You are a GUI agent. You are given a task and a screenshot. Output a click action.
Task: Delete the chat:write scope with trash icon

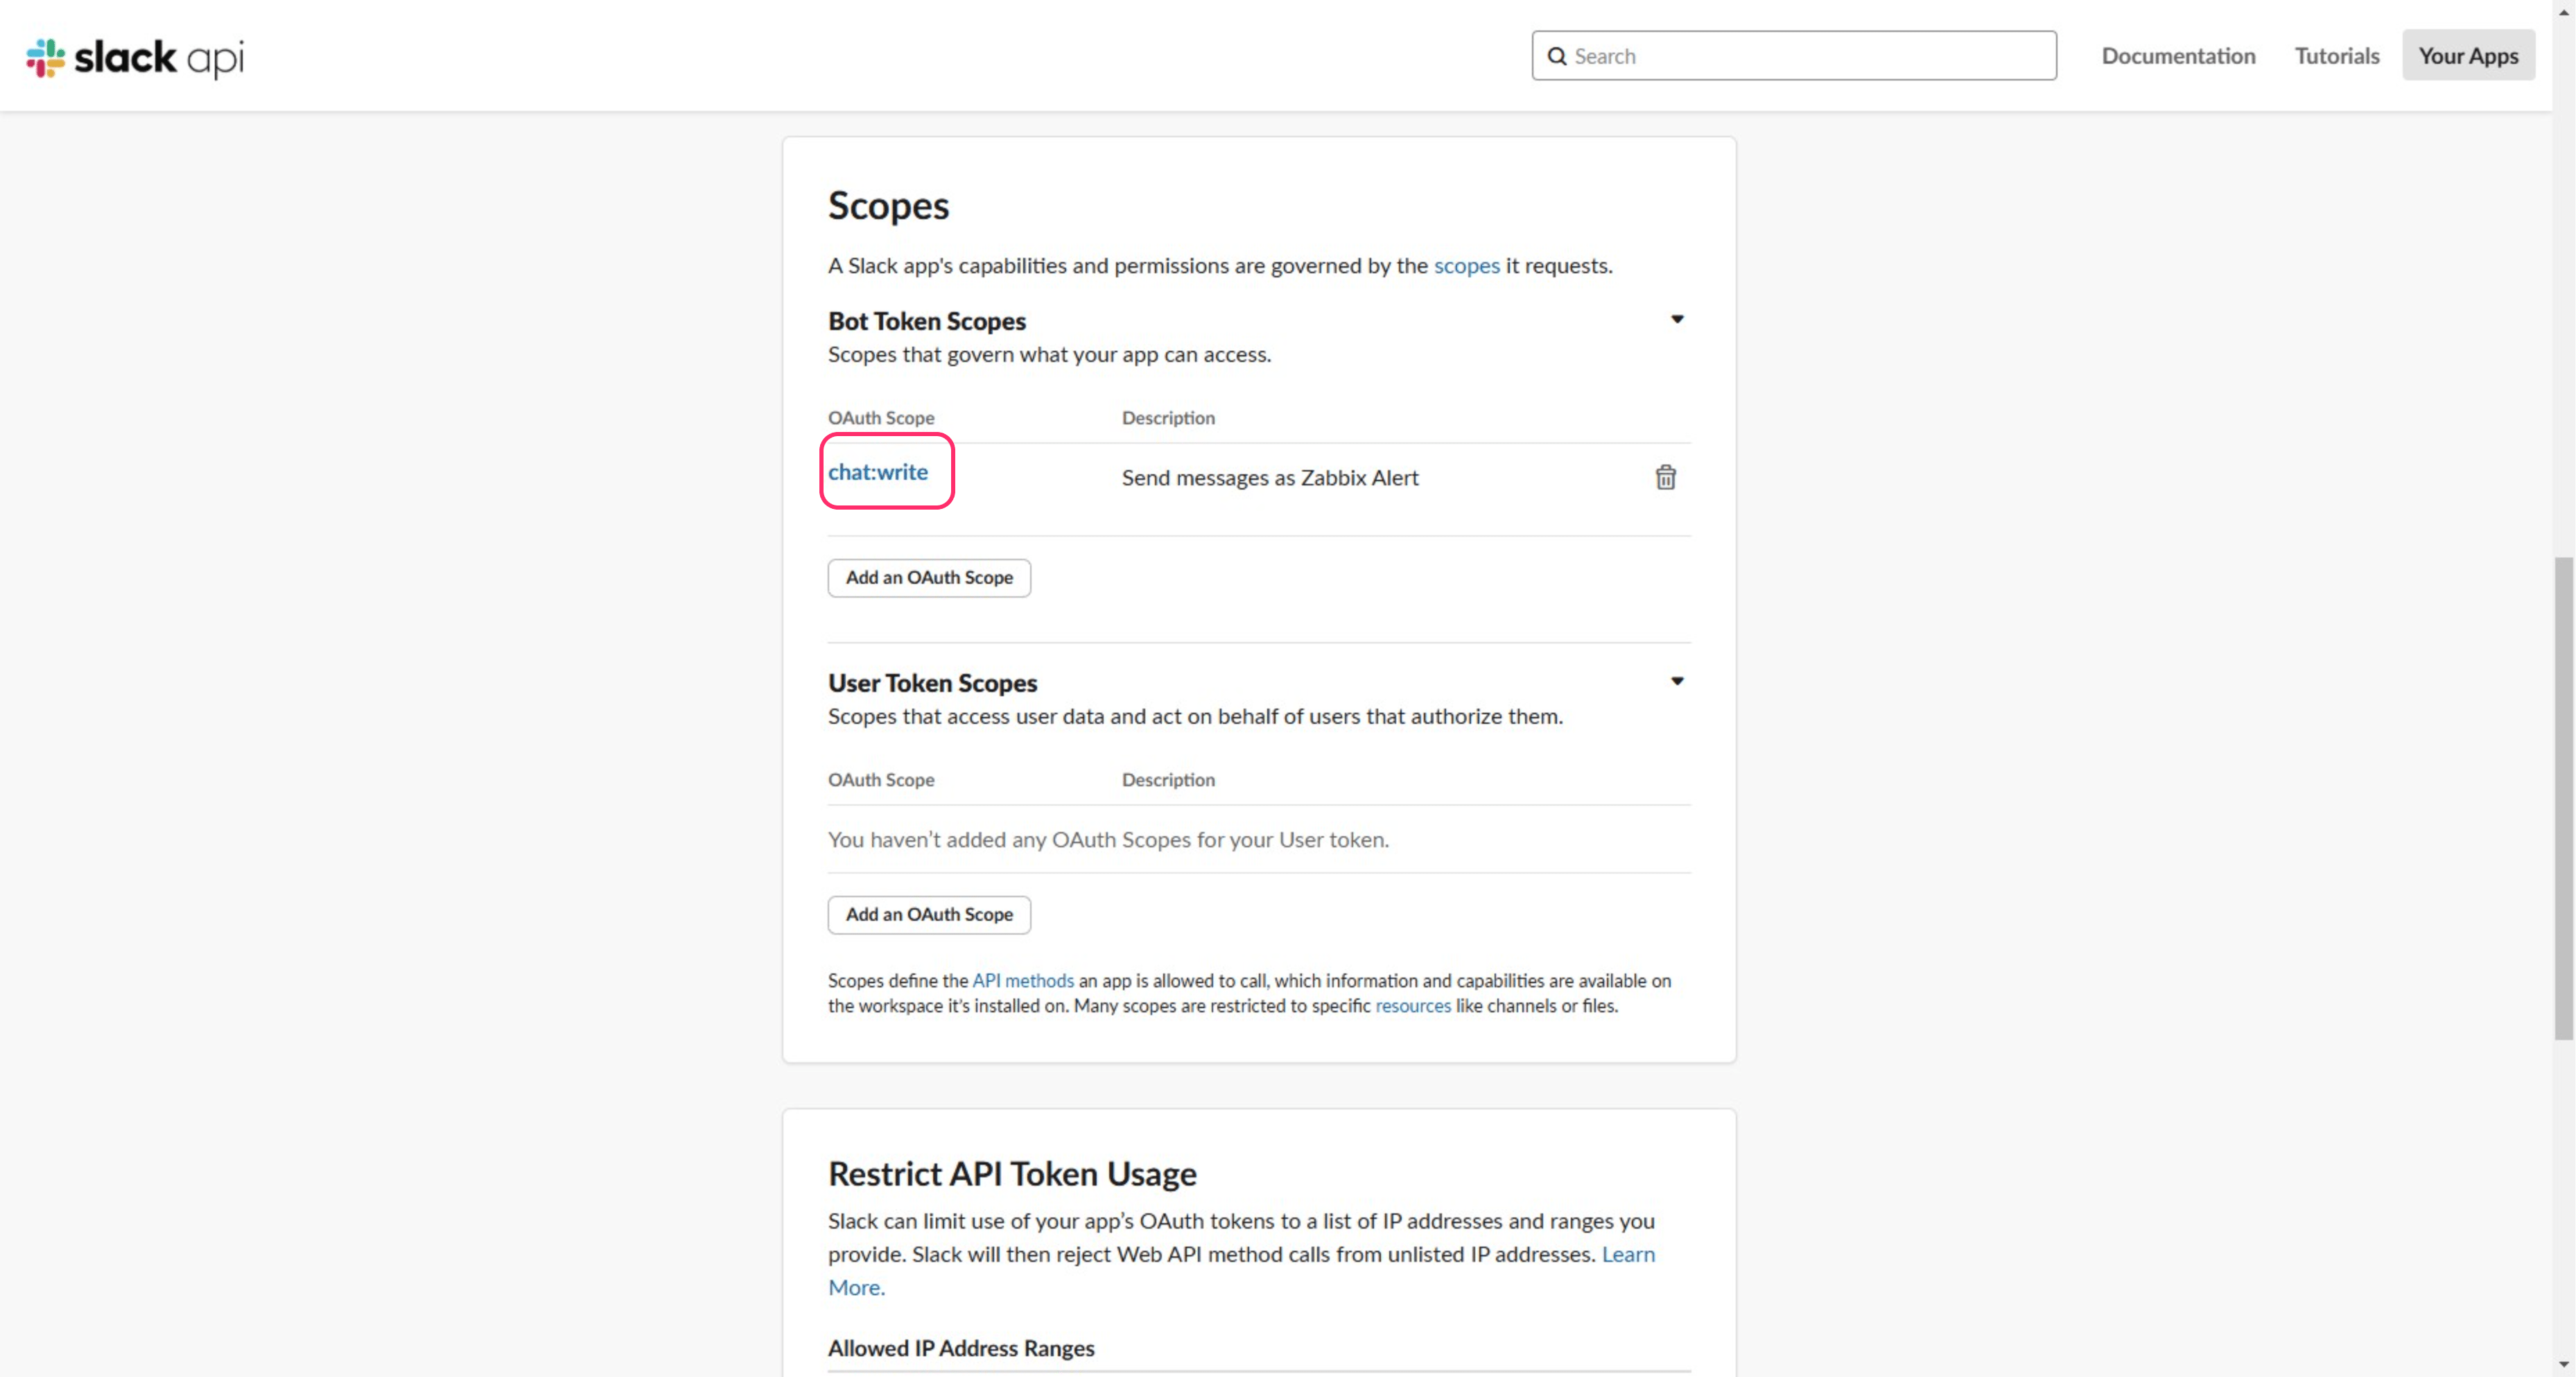[x=1665, y=477]
